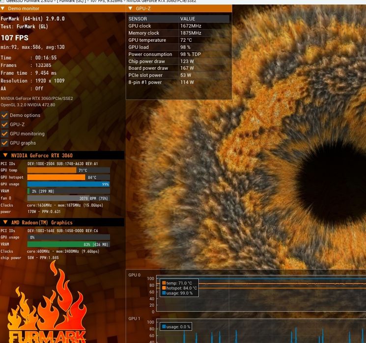The height and width of the screenshot is (343, 366).
Task: Click the green AMD VRAM 83% bar
Action: (x=69, y=244)
